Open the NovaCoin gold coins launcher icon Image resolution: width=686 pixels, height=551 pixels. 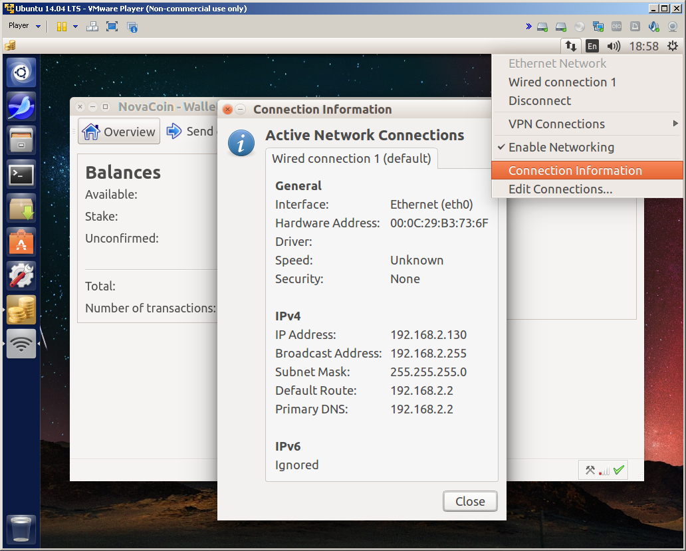pyautogui.click(x=21, y=310)
